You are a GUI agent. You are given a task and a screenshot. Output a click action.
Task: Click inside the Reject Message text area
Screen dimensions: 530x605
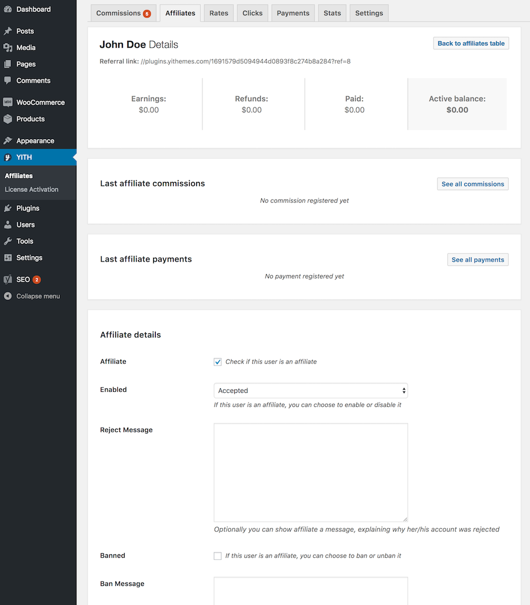311,471
